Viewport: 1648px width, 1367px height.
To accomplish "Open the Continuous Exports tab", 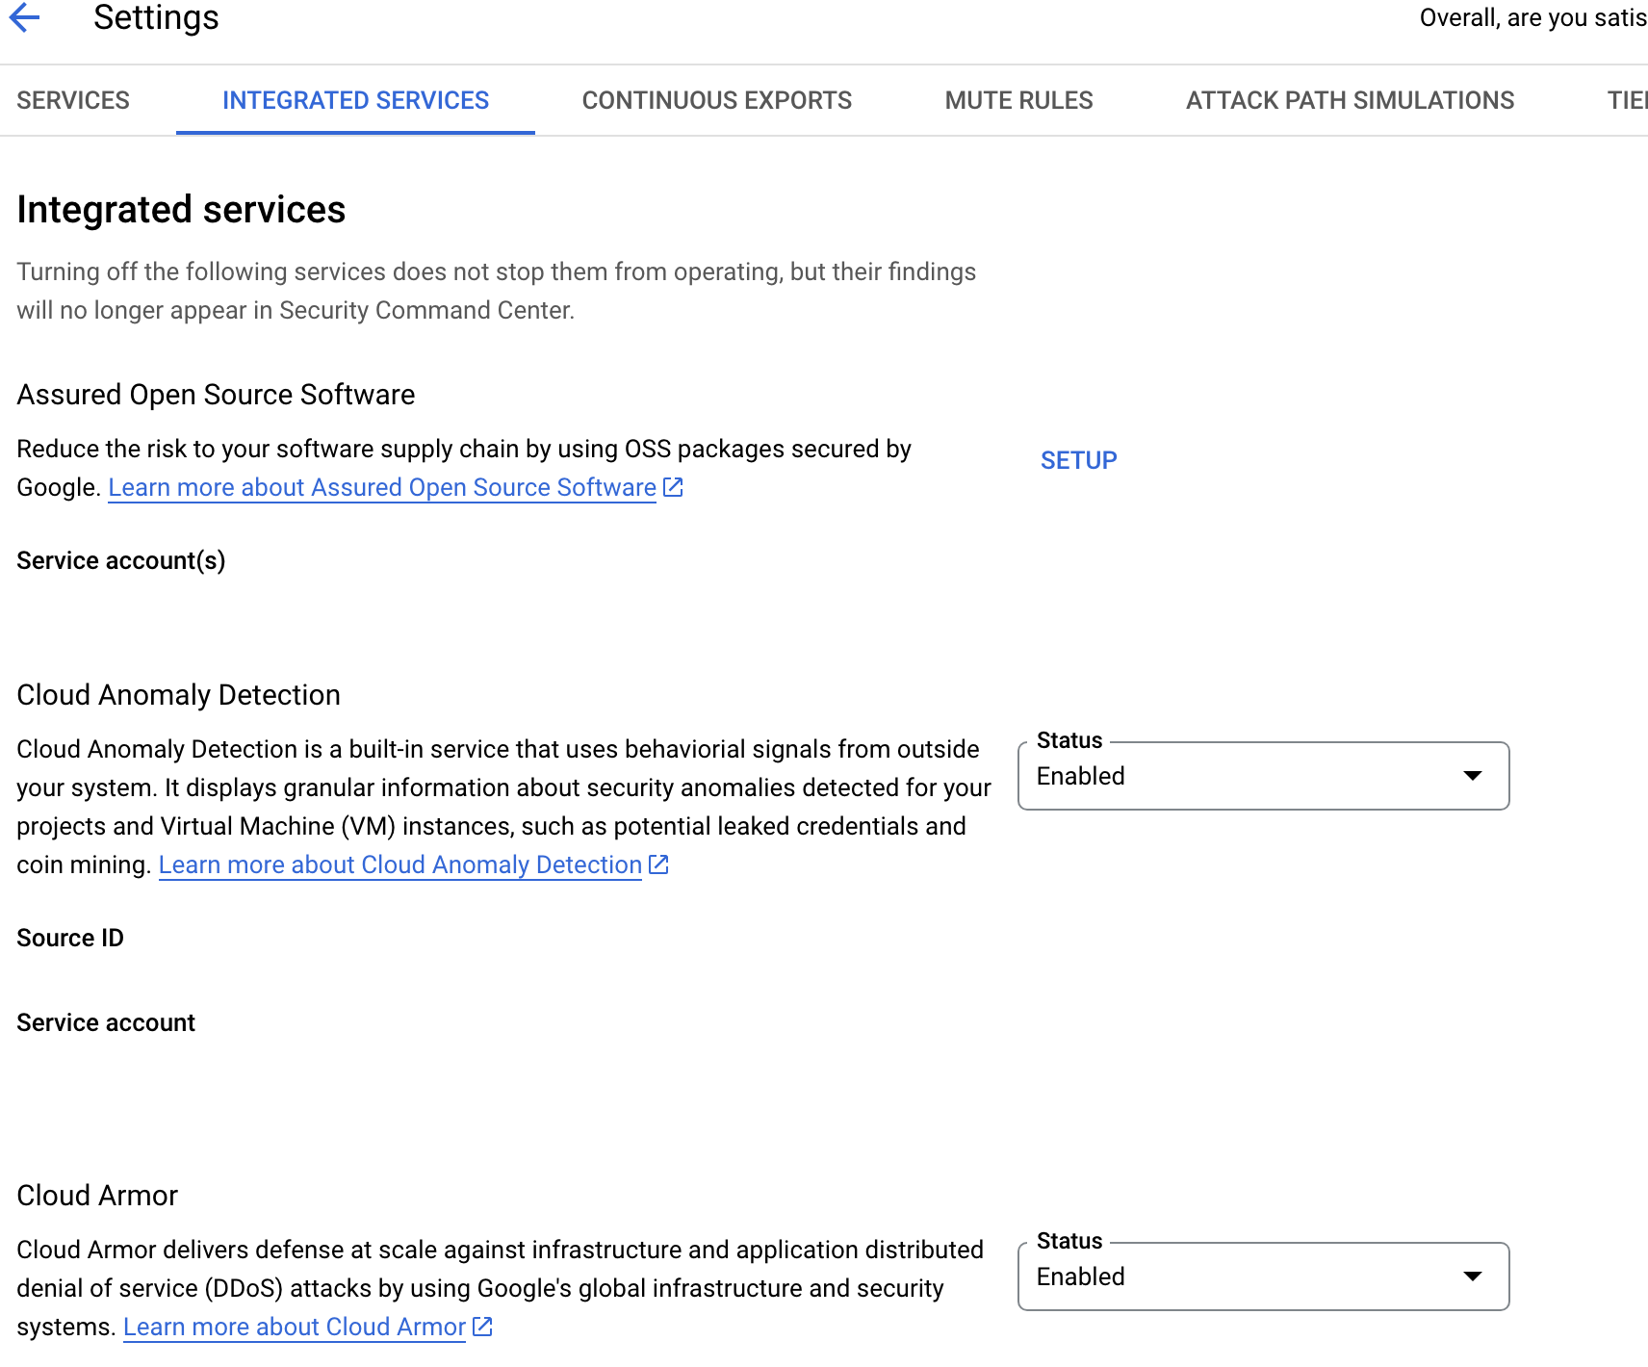I will coord(716,100).
